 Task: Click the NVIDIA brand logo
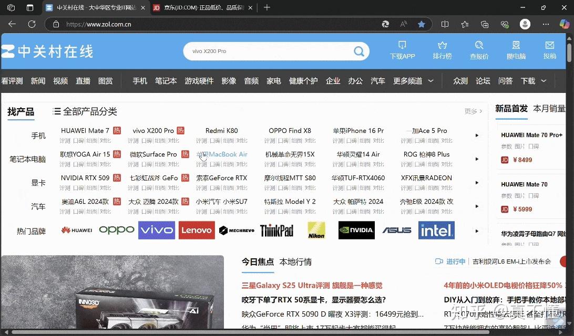356,230
